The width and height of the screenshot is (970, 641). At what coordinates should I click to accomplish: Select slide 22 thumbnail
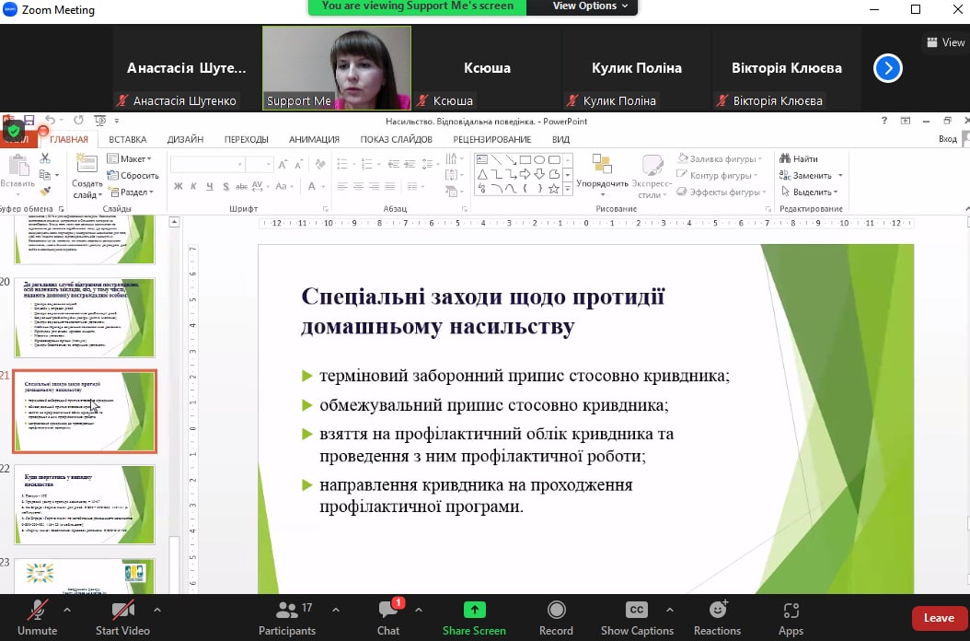[x=84, y=505]
